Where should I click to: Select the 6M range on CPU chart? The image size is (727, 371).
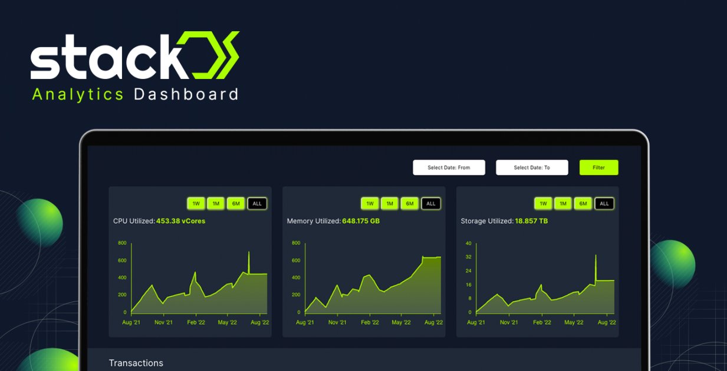pyautogui.click(x=235, y=203)
